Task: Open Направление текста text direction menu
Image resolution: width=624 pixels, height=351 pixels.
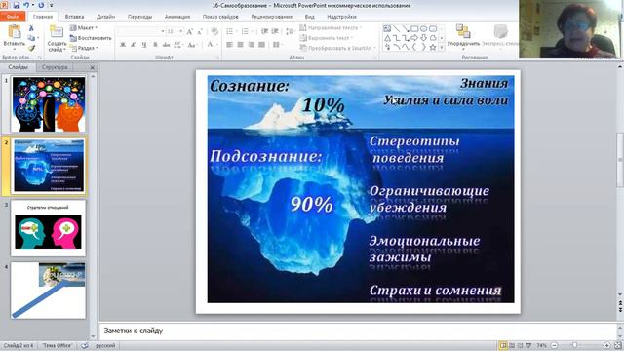Action: pos(331,28)
